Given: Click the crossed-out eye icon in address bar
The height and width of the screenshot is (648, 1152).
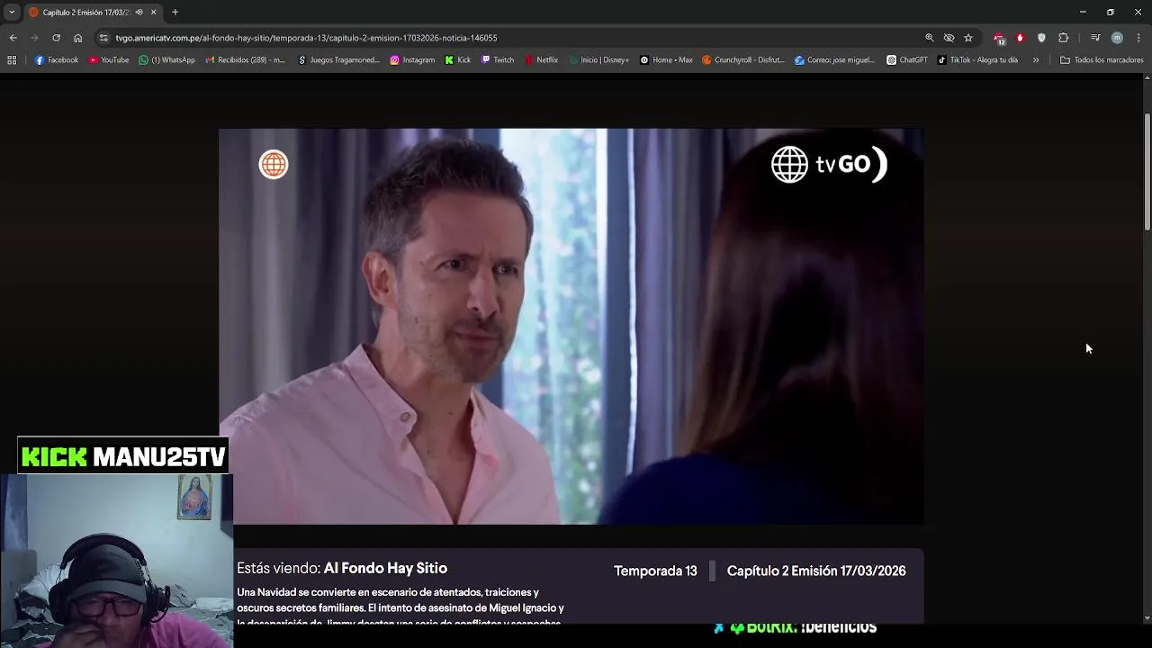Looking at the screenshot, I should tap(949, 38).
